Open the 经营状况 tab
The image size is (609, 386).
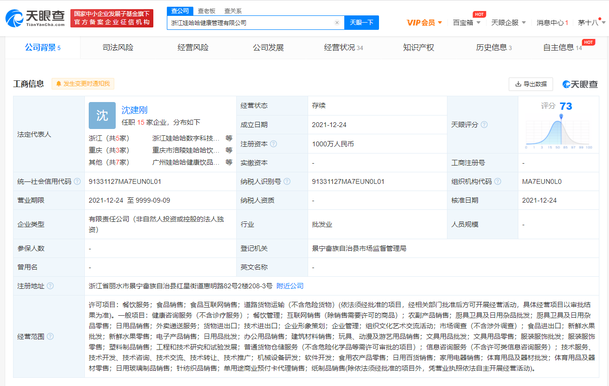pos(343,48)
